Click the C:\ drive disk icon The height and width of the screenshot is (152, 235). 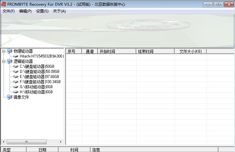[x=16, y=66]
